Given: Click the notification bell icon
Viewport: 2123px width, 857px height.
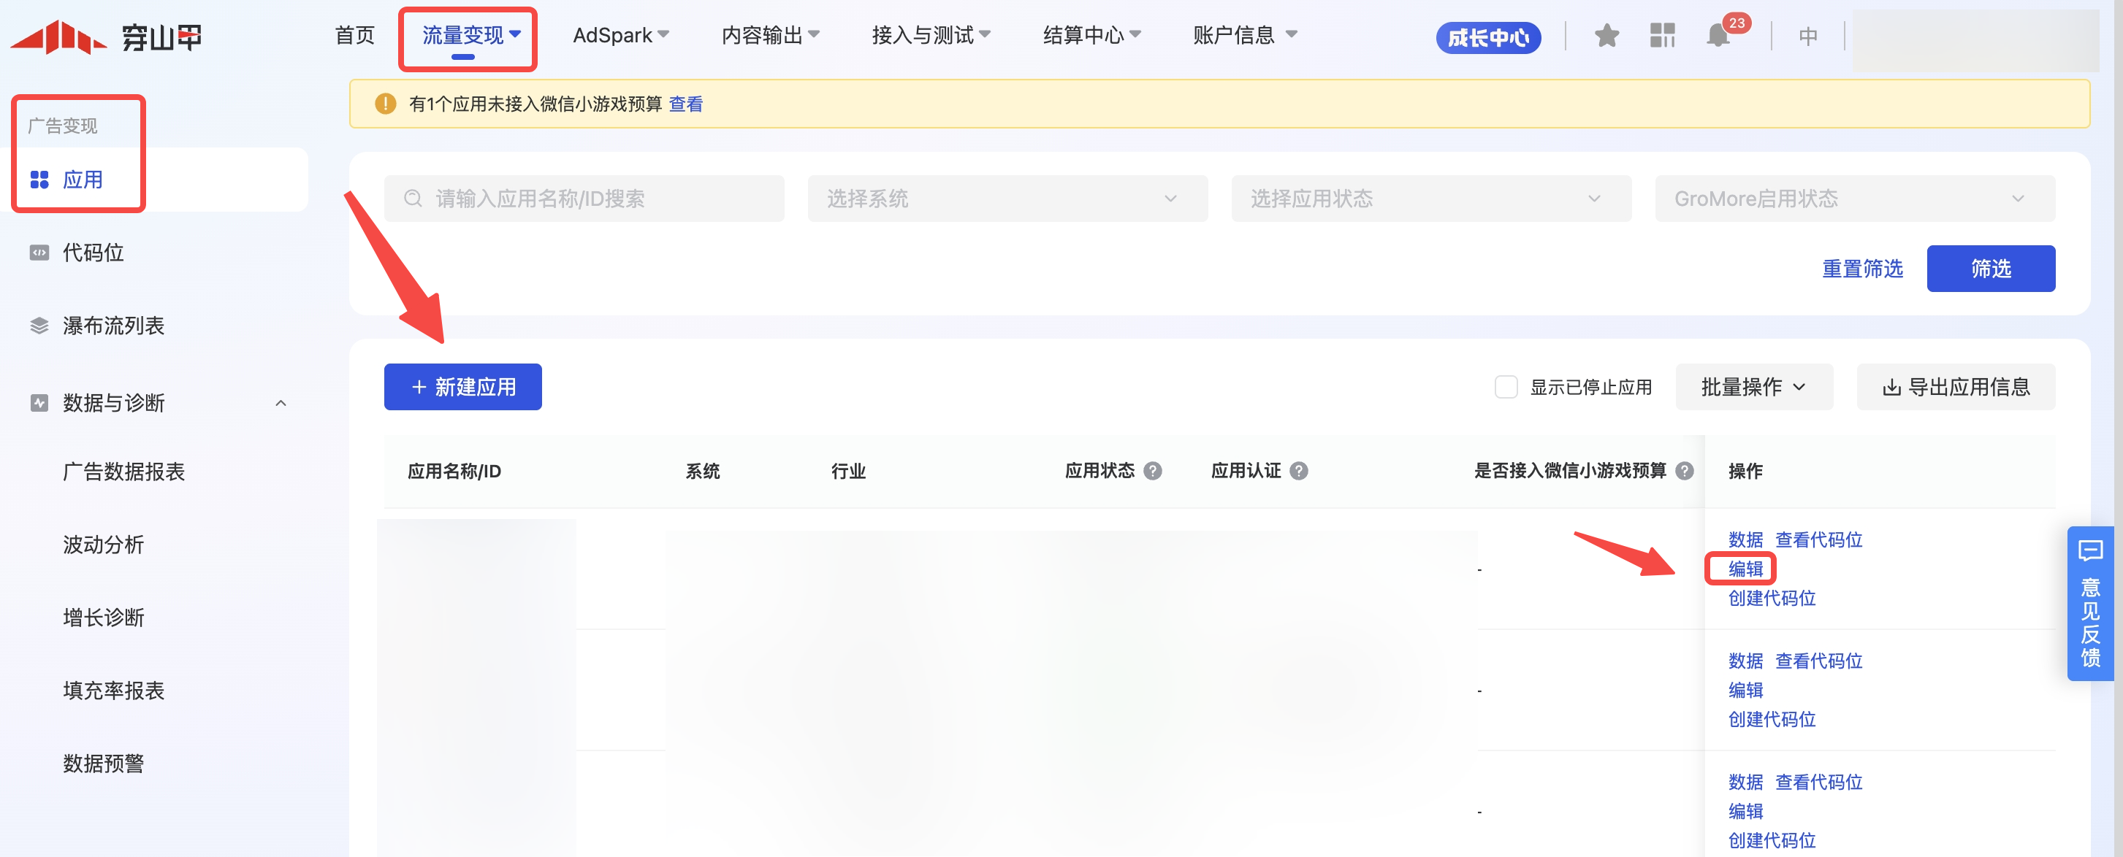Looking at the screenshot, I should click(x=1718, y=36).
